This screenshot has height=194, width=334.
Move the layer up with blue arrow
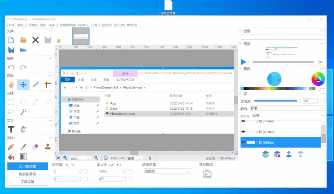click(x=289, y=154)
